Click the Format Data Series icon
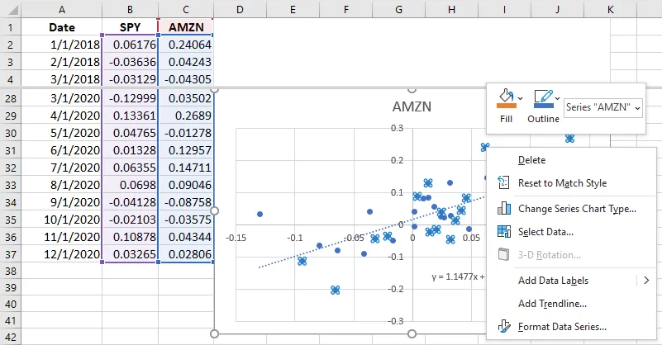Image resolution: width=662 pixels, height=345 pixels. [x=503, y=327]
